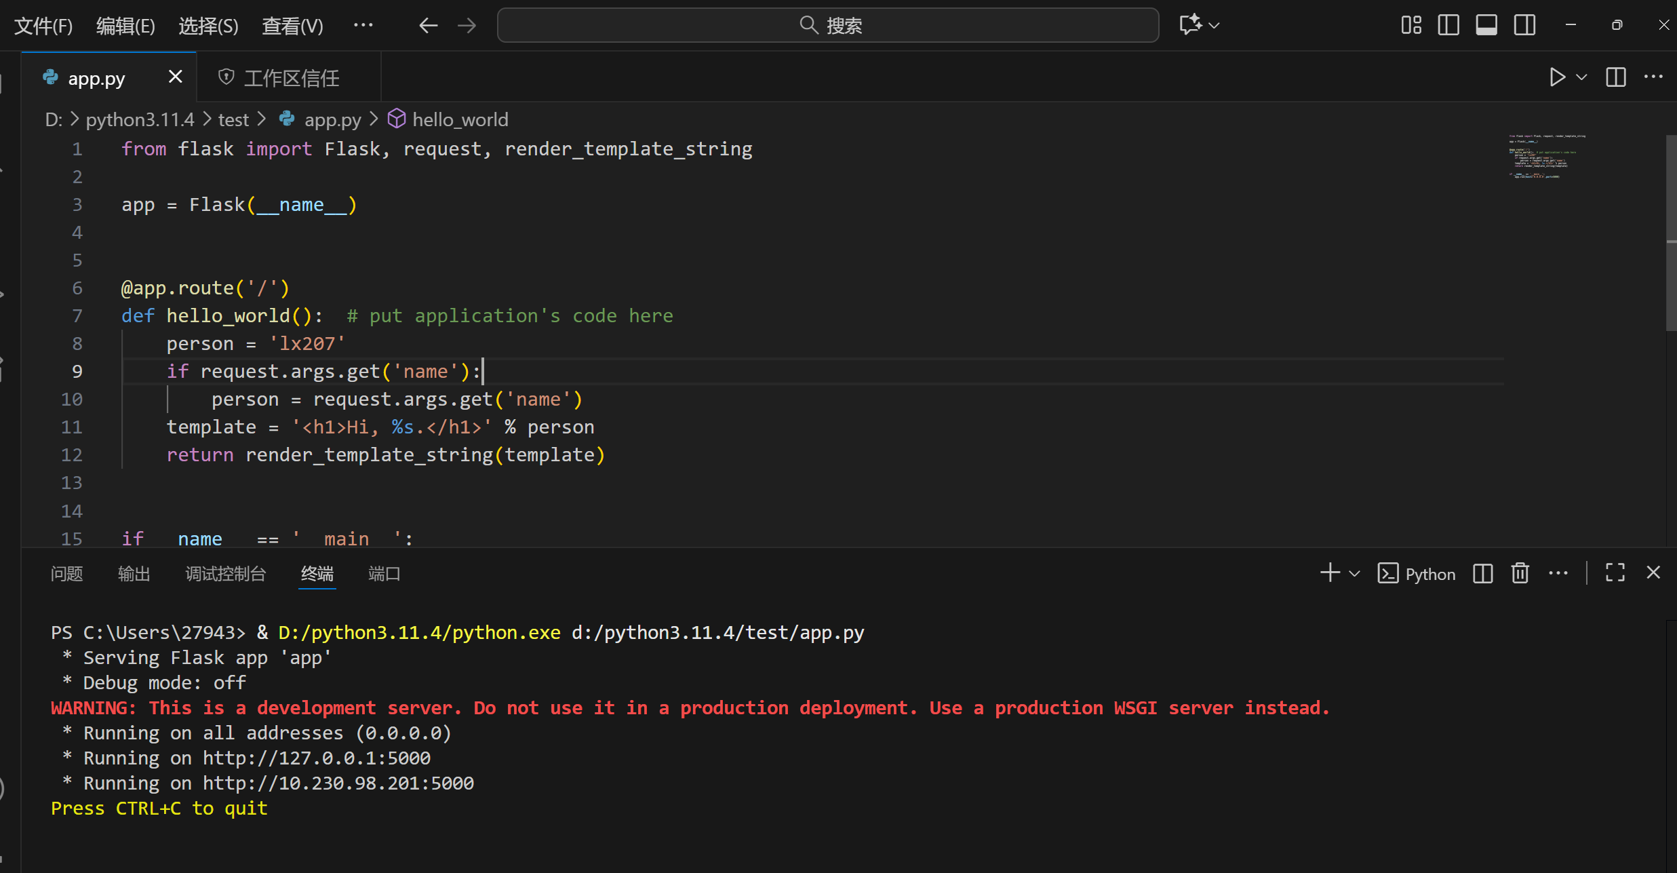Toggle bottom panel visibility

tap(1486, 25)
